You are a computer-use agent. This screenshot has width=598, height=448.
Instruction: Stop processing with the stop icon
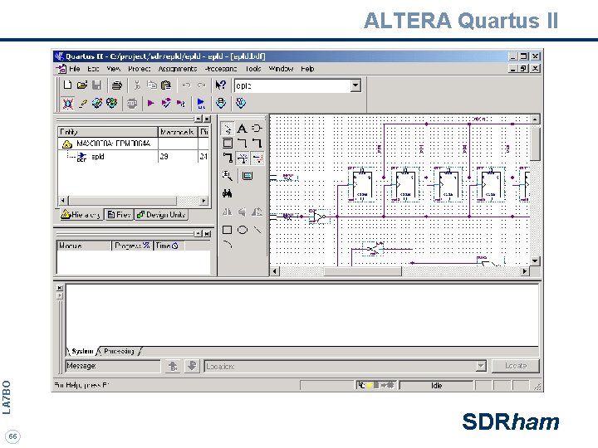tap(132, 103)
